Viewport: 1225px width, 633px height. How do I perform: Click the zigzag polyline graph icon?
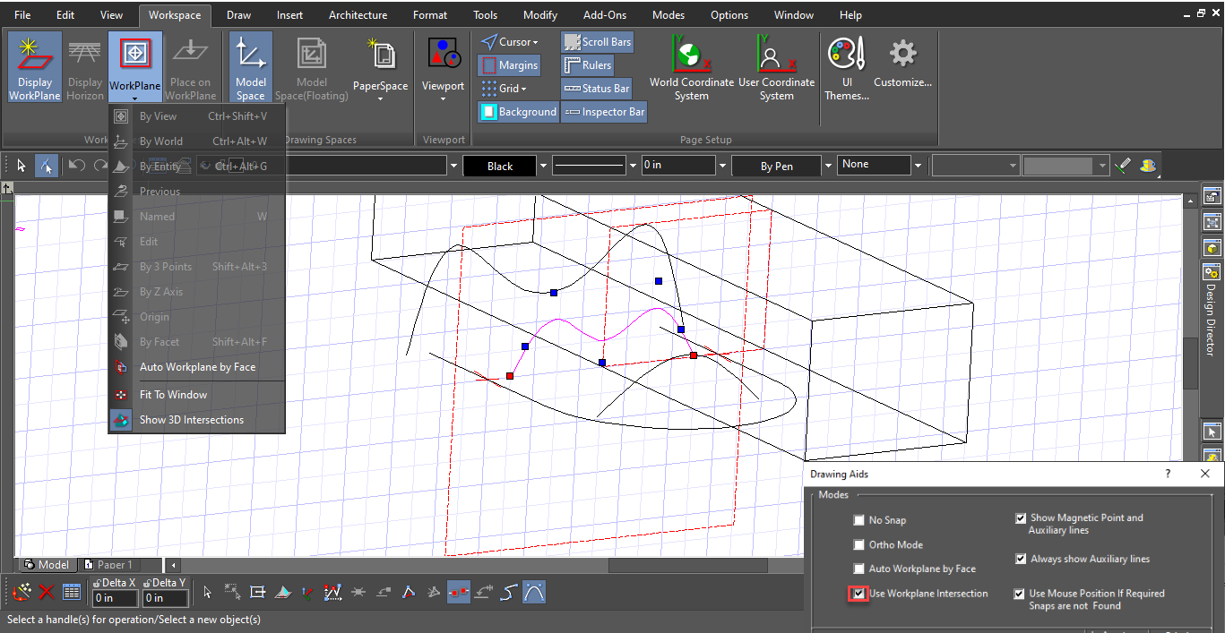[333, 592]
